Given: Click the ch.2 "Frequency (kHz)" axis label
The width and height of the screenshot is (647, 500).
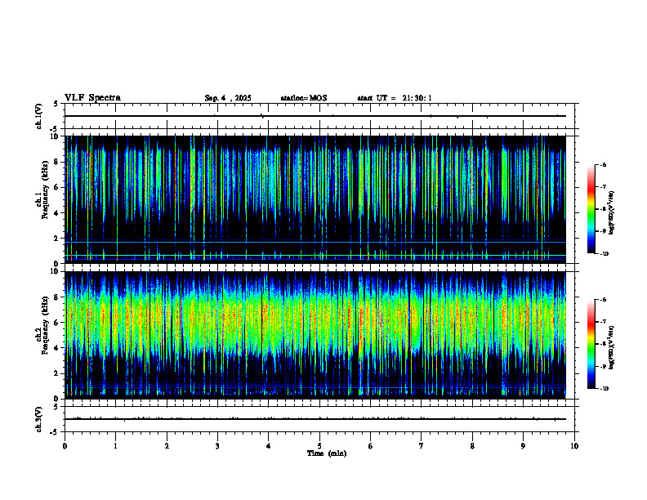Looking at the screenshot, I should pos(46,325).
